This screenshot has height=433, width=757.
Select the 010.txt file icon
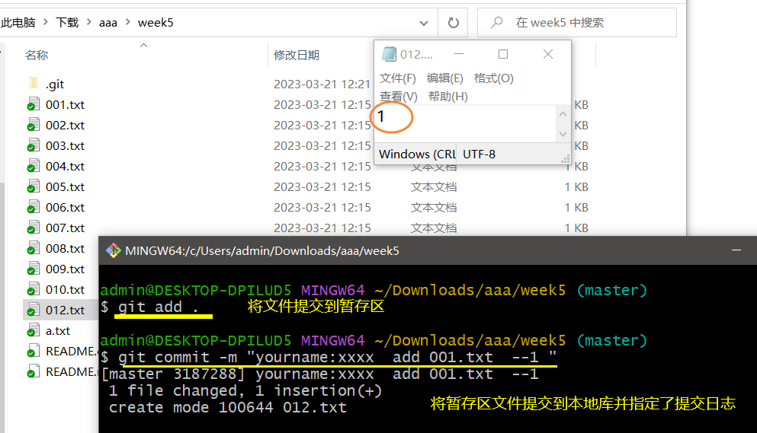(34, 290)
